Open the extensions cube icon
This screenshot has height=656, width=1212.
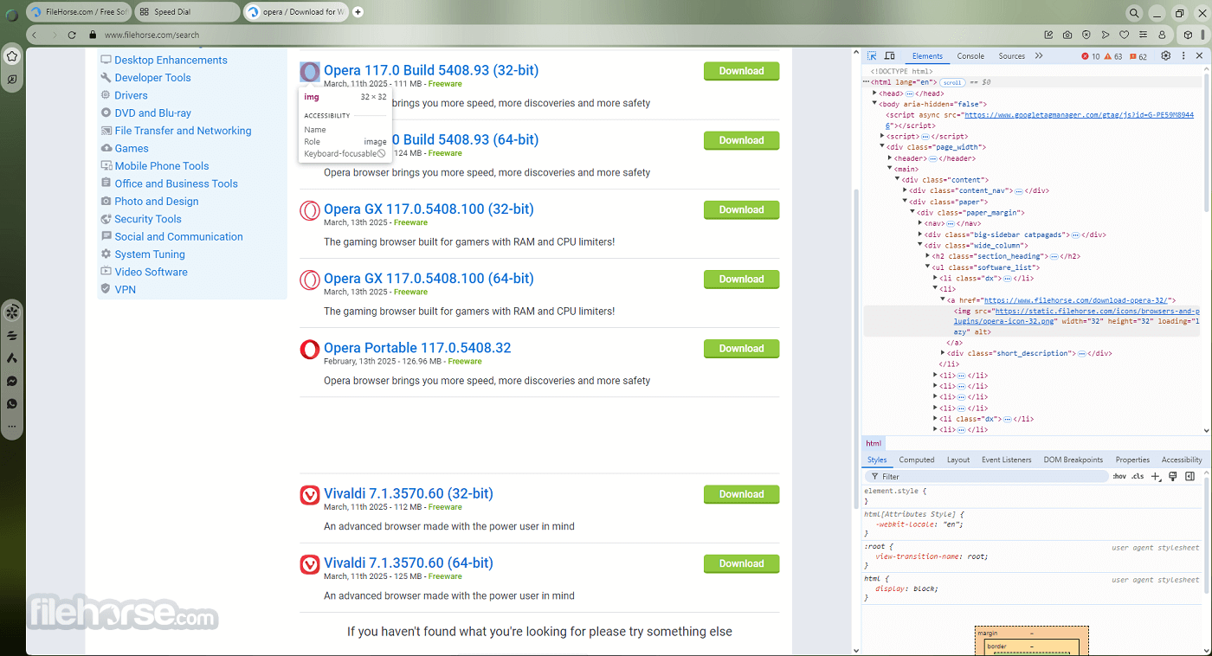pos(1189,35)
